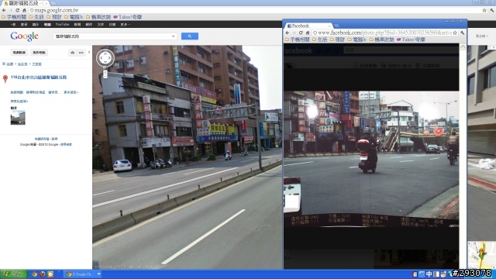The width and height of the screenshot is (496, 279).
Task: Open the More info dropdown link under result
Action: click(71, 92)
